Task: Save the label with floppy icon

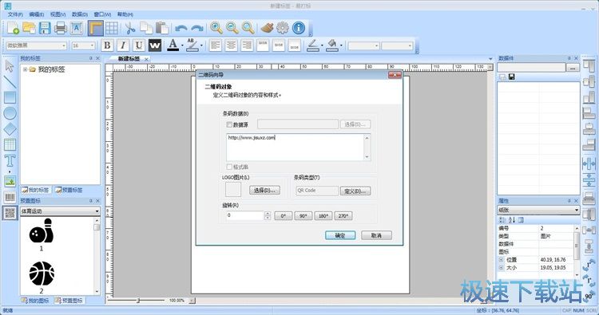Action: pyautogui.click(x=45, y=28)
